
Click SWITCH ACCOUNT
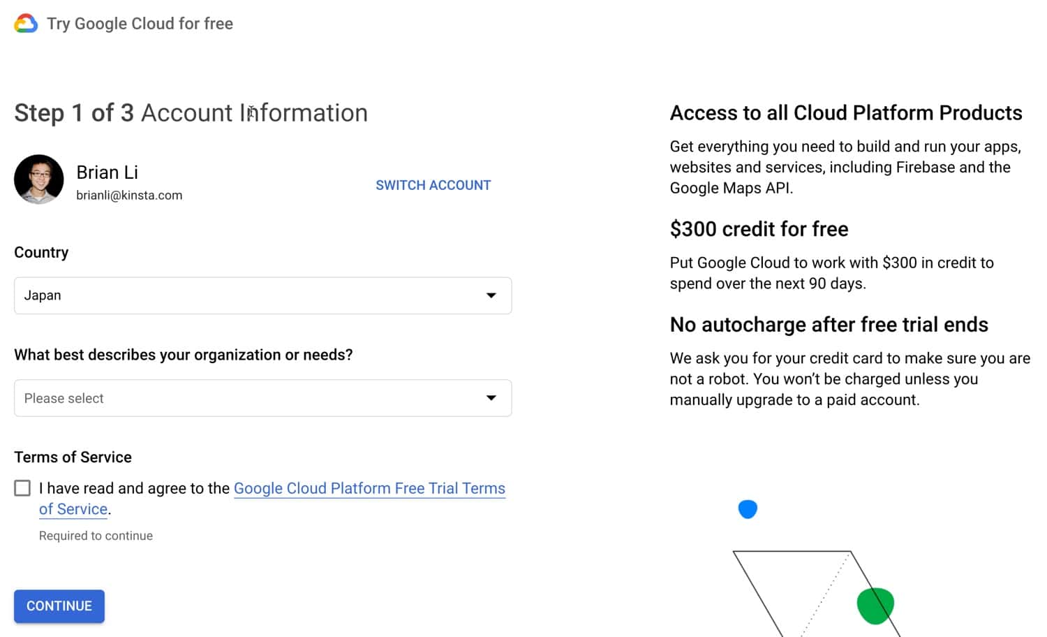click(433, 184)
